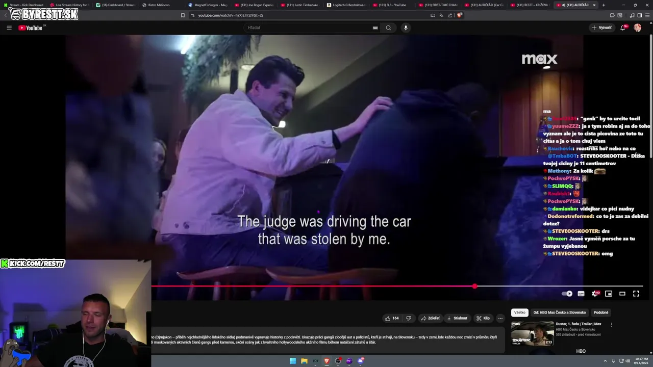The width and height of the screenshot is (653, 367).
Task: Open the browser extensions puzzle icon
Action: pyautogui.click(x=612, y=15)
